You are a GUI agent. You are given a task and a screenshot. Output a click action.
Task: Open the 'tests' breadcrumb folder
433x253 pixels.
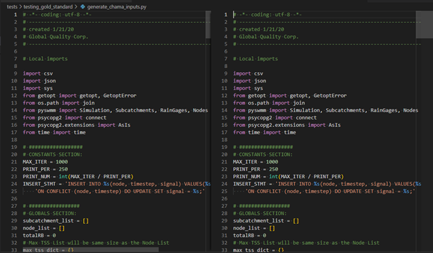(12, 7)
